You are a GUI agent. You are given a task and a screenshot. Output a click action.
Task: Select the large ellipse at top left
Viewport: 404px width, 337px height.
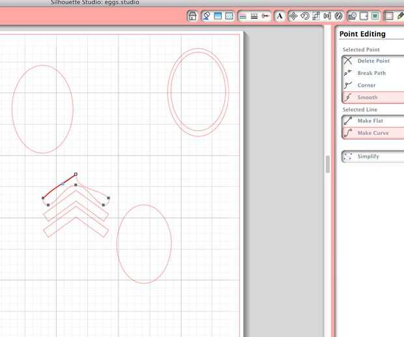click(x=42, y=109)
